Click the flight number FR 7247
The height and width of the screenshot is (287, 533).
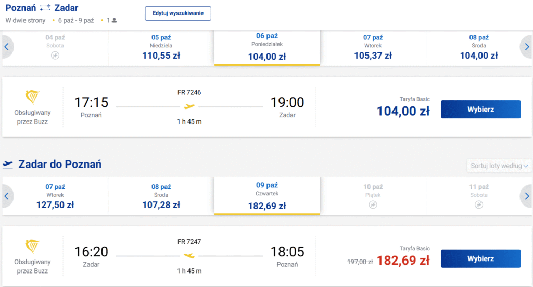tap(189, 242)
